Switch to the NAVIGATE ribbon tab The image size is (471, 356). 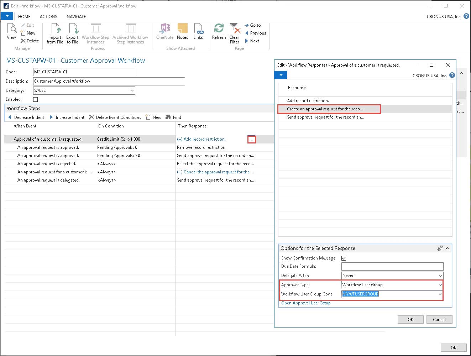(x=76, y=17)
